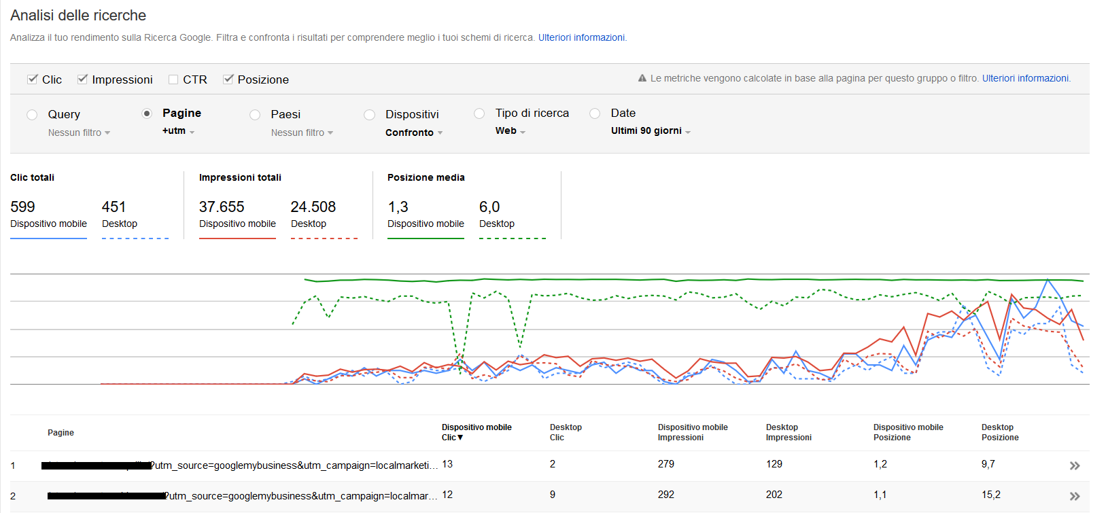The height and width of the screenshot is (513, 1108).
Task: Open 'Ulteriori informazioni' link under the title
Action: [x=581, y=37]
